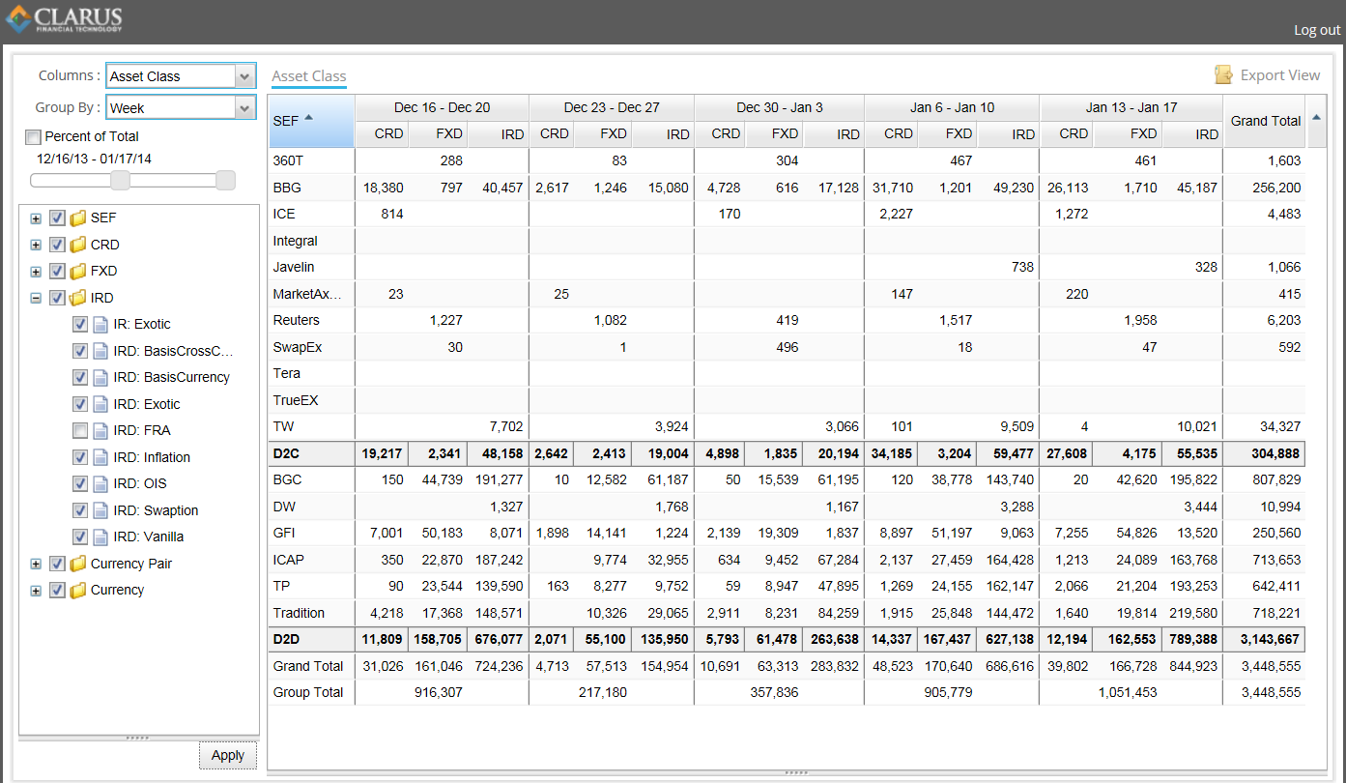Expand the Currency tree node
Image resolution: width=1346 pixels, height=783 pixels.
[36, 591]
